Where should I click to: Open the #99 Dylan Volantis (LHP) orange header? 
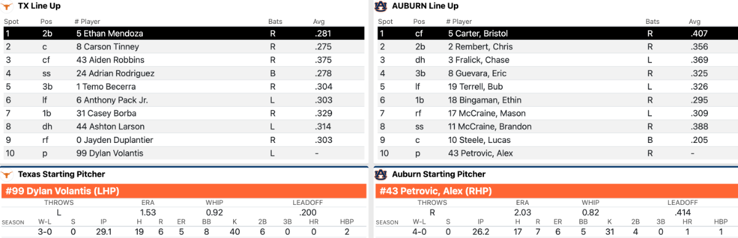pos(184,191)
